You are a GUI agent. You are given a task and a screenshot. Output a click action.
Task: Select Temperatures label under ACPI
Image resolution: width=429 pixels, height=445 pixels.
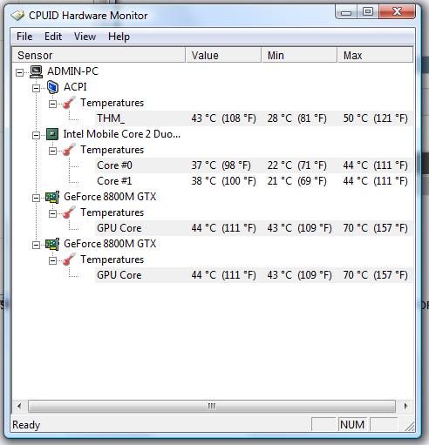coord(112,103)
